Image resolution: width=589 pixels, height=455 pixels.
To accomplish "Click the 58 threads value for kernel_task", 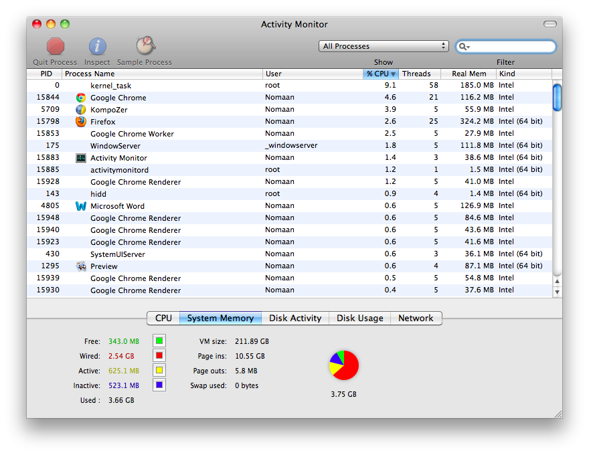I will (x=434, y=85).
